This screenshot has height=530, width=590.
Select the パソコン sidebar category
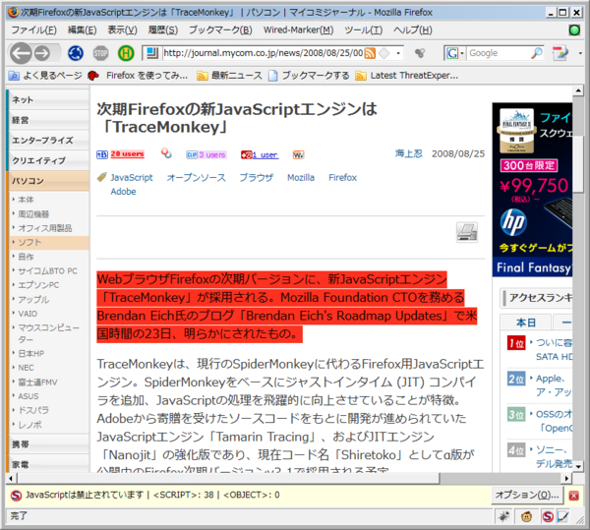pyautogui.click(x=48, y=181)
